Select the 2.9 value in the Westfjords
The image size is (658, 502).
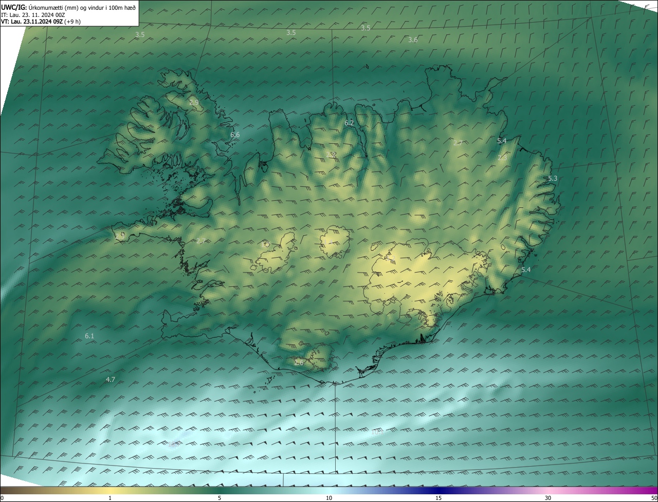[x=194, y=103]
